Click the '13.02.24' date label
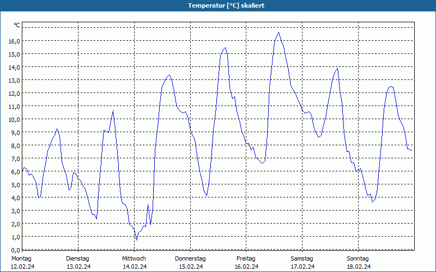 tap(78, 267)
